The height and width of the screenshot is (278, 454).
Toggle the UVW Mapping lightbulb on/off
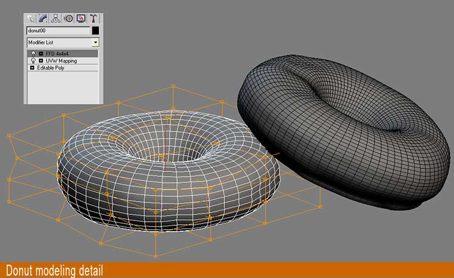(33, 61)
